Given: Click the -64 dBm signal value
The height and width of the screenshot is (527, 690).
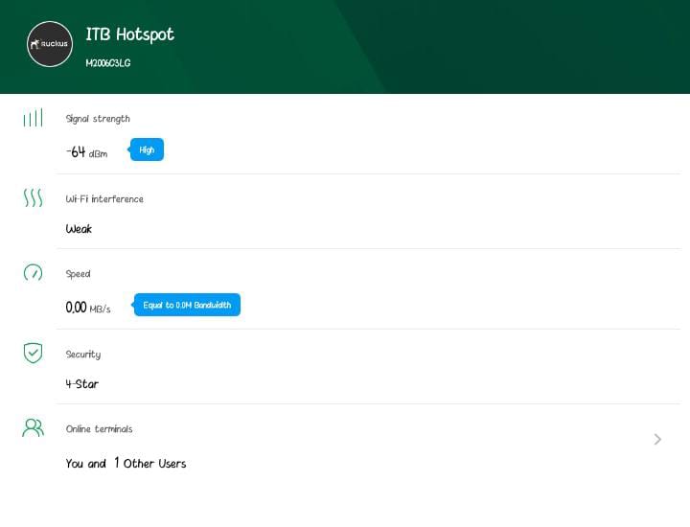Looking at the screenshot, I should 86,151.
